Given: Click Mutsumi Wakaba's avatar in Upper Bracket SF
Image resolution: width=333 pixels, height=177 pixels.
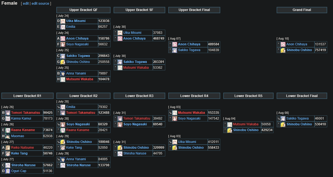Looking at the screenshot, I should pos(120,68).
